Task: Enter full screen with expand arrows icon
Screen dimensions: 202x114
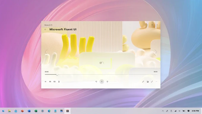Action: point(152,82)
